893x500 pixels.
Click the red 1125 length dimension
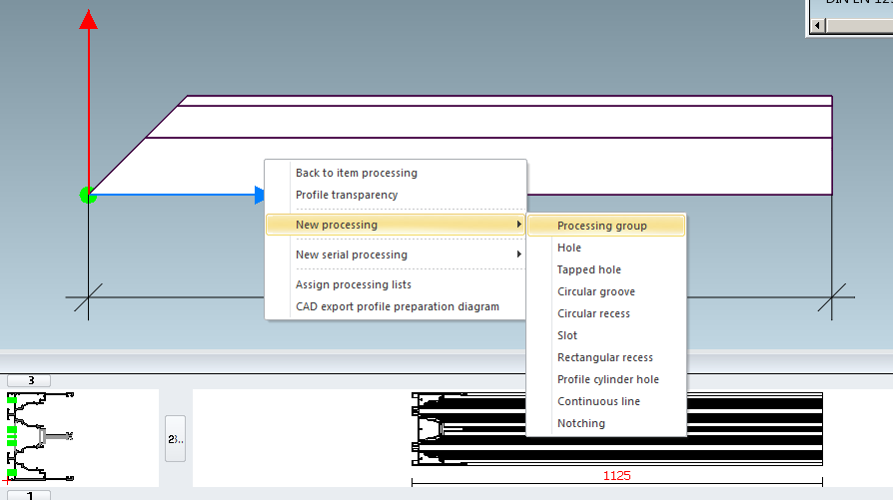(x=616, y=476)
